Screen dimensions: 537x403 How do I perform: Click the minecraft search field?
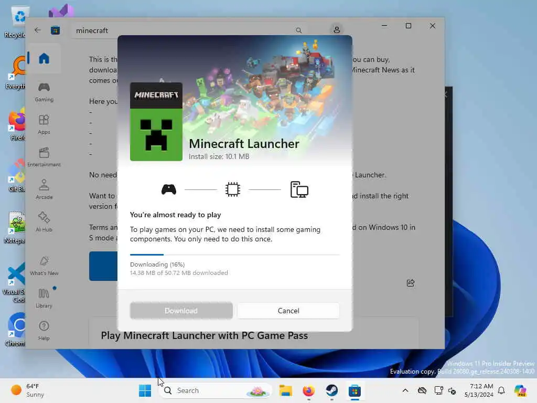[188, 30]
